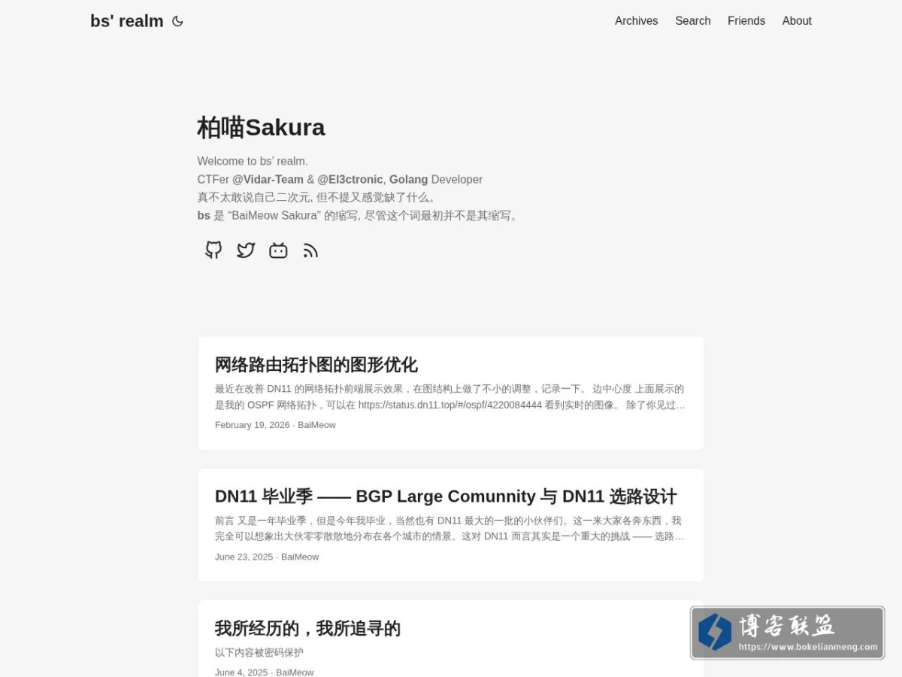This screenshot has width=902, height=677.
Task: Open the Archives menu item
Action: pos(636,21)
